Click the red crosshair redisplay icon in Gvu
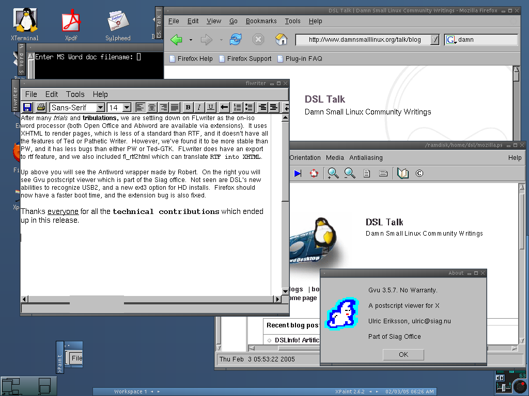This screenshot has height=396, width=529. point(314,173)
